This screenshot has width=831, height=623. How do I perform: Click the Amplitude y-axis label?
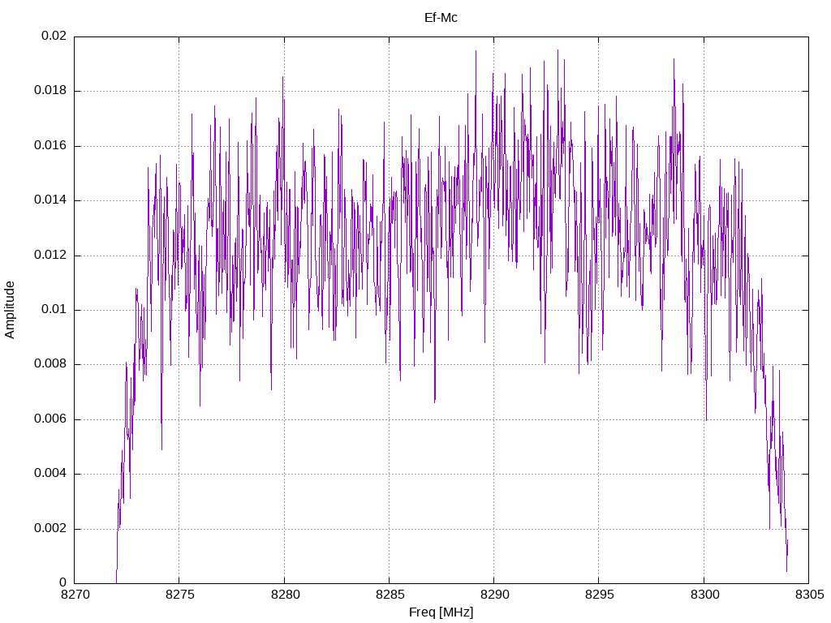(10, 310)
